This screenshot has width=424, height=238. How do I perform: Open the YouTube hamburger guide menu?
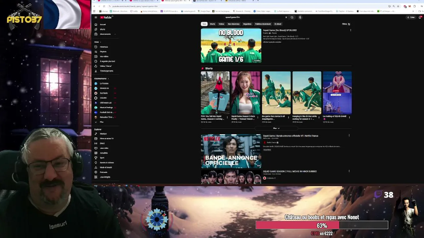[x=96, y=17]
